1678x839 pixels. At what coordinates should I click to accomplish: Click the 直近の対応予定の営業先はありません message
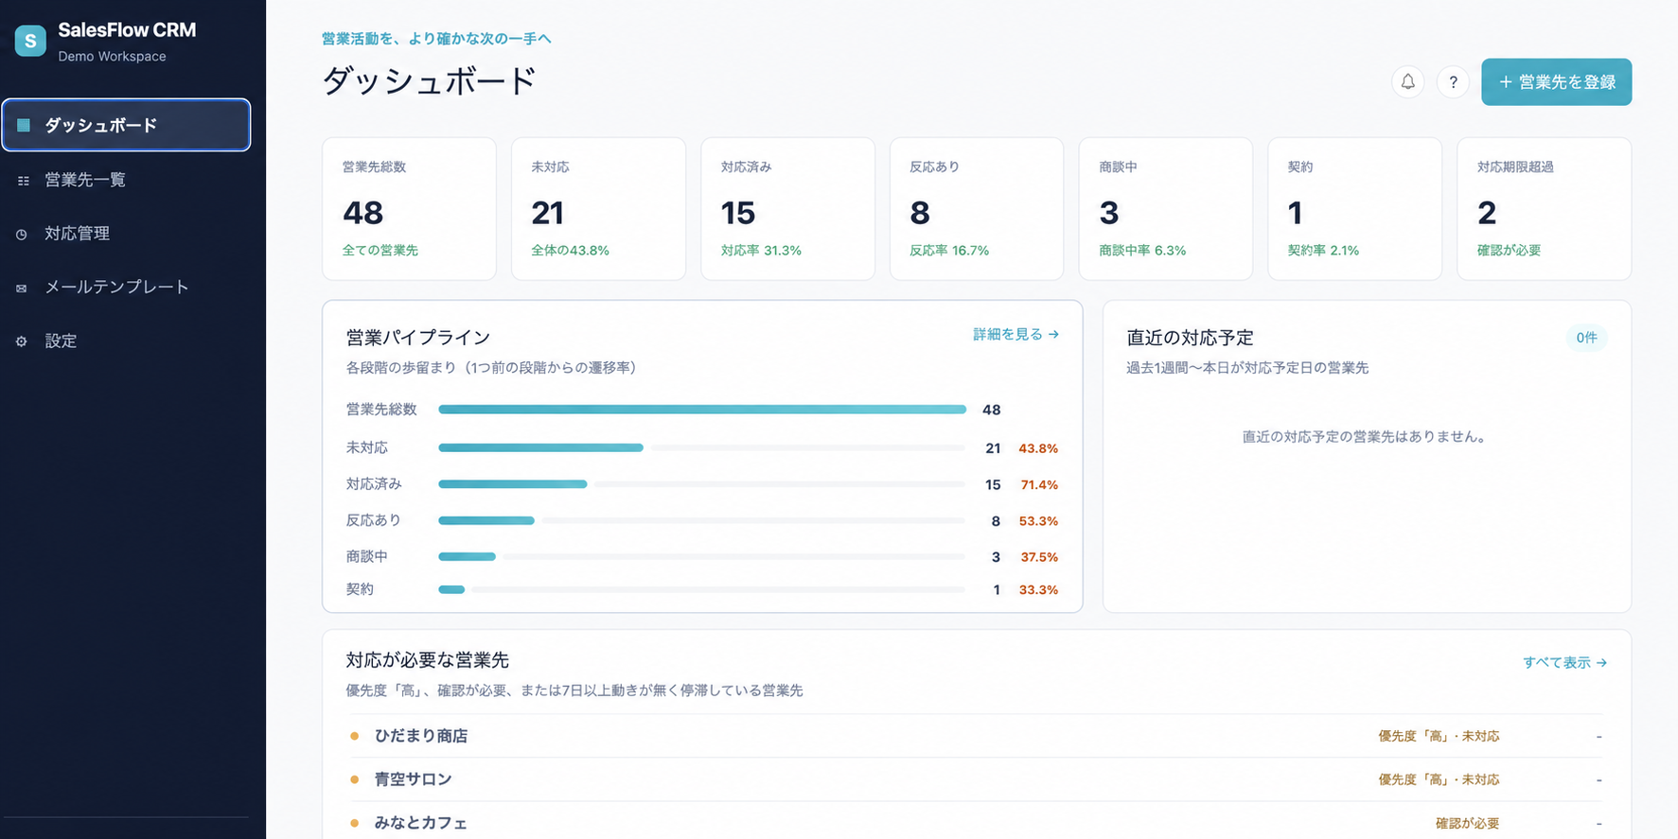1366,437
